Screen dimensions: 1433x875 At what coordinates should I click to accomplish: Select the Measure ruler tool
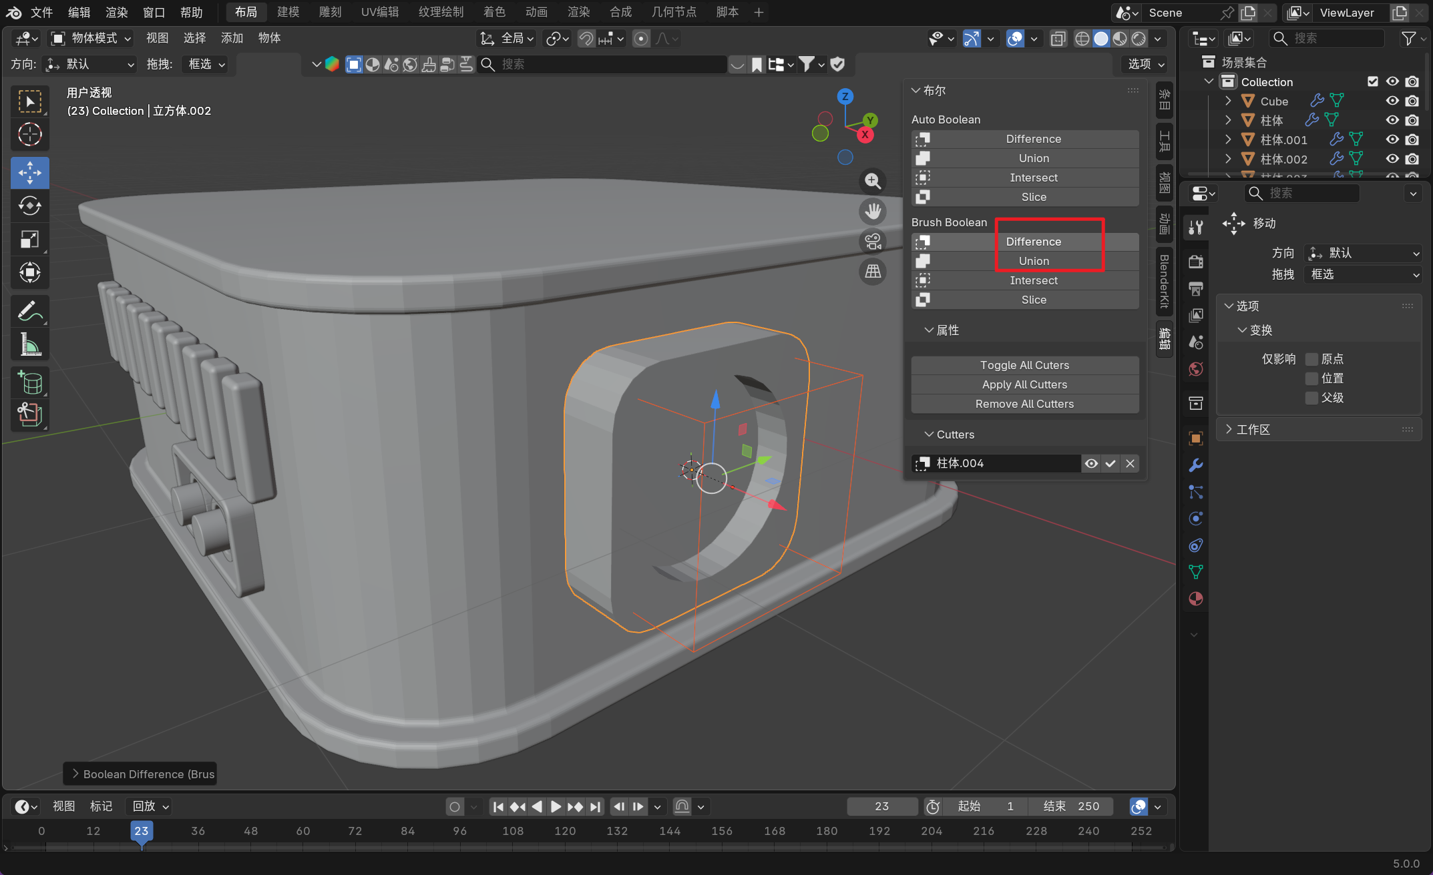(x=29, y=344)
